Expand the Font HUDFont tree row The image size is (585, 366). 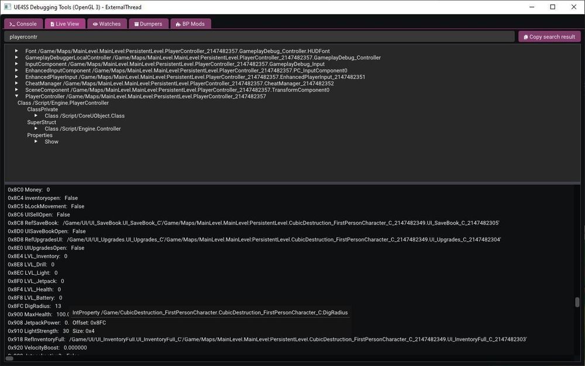point(16,51)
